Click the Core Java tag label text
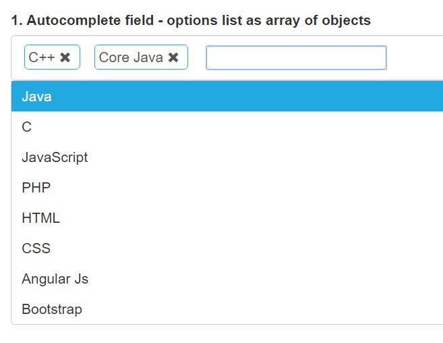Screen dimensions: 443x343 point(131,57)
